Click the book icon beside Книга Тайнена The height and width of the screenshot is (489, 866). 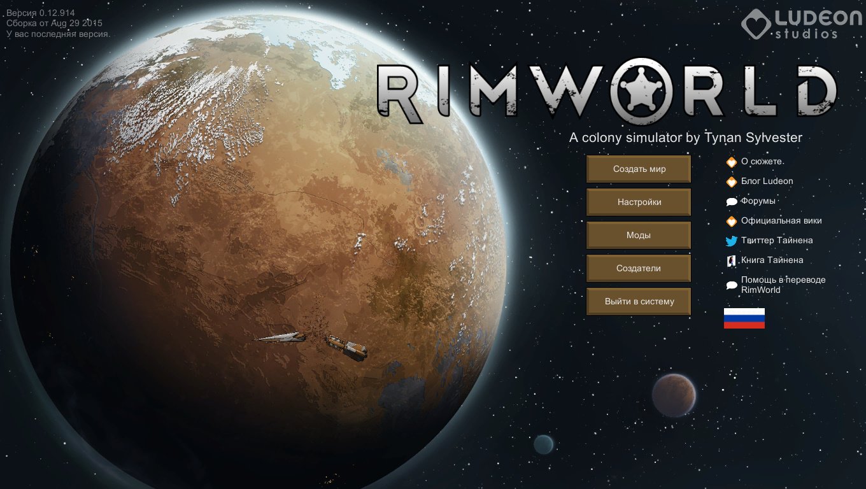pyautogui.click(x=731, y=260)
